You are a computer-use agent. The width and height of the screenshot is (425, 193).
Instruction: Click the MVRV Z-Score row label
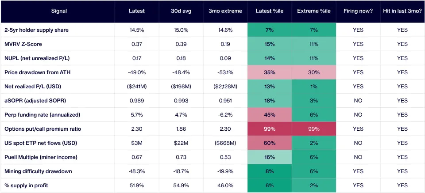(23, 44)
